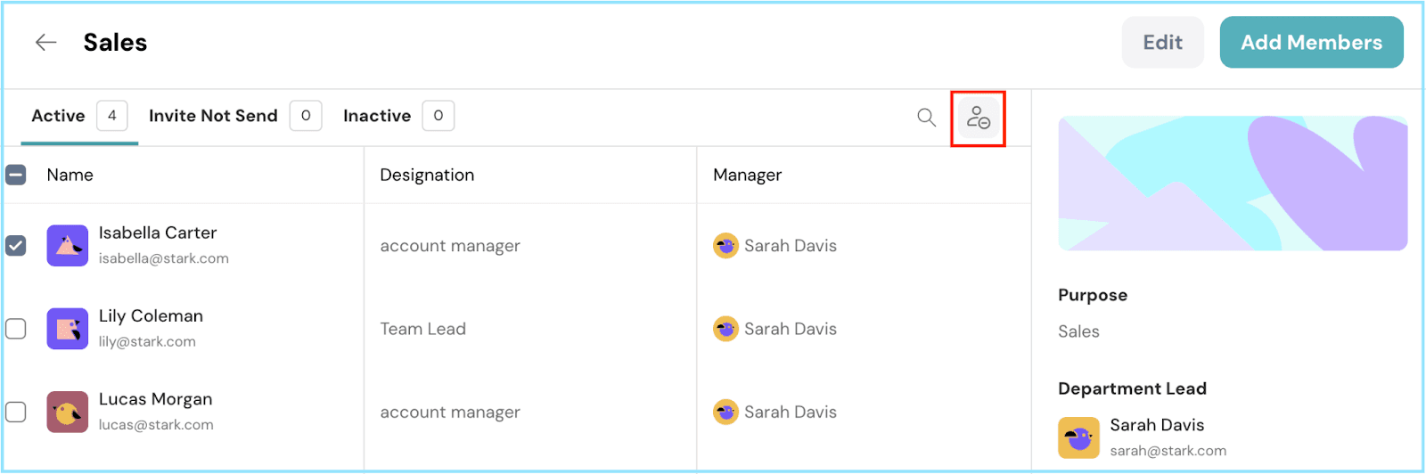
Task: Switch to the Active tab
Action: pos(59,116)
